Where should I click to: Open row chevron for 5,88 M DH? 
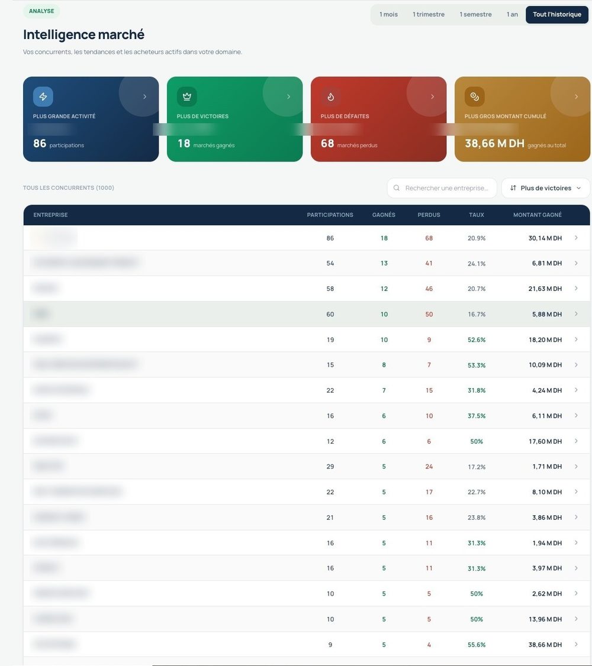576,314
